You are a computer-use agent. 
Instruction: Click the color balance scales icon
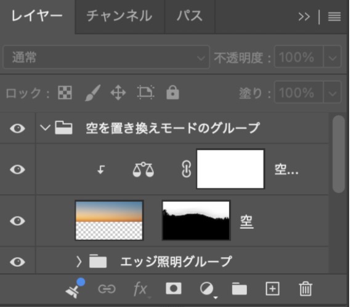(143, 170)
